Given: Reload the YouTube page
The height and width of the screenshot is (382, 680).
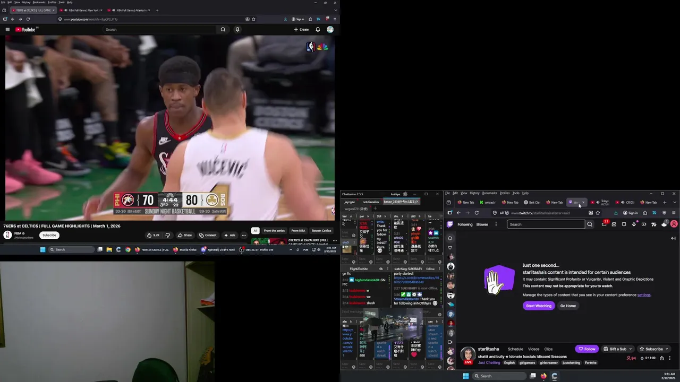Looking at the screenshot, I should pyautogui.click(x=28, y=19).
